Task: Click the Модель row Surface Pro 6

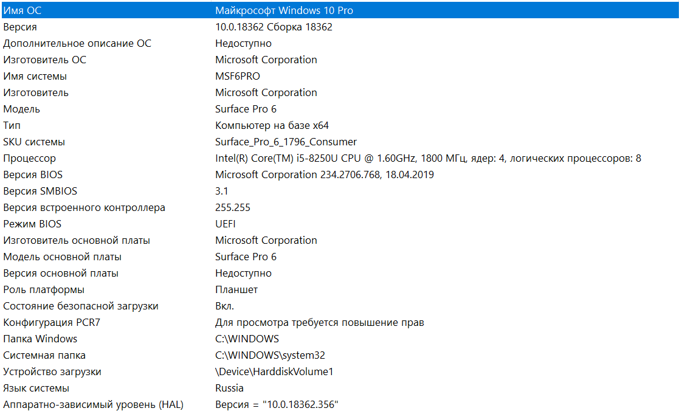Action: coord(340,109)
